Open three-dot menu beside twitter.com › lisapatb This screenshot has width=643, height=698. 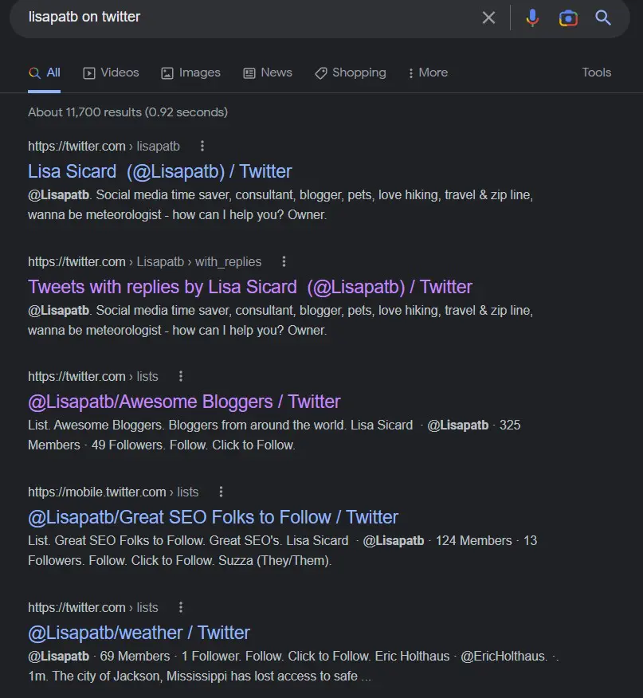(202, 146)
